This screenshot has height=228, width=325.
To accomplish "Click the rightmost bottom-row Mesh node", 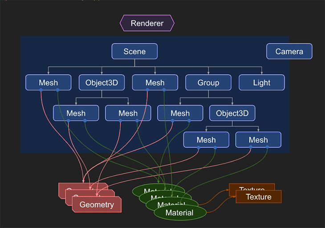I will pos(258,140).
